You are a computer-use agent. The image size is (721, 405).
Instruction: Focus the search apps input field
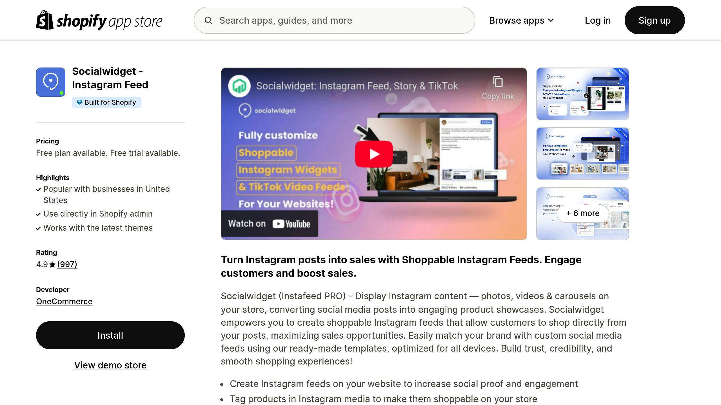(x=334, y=20)
